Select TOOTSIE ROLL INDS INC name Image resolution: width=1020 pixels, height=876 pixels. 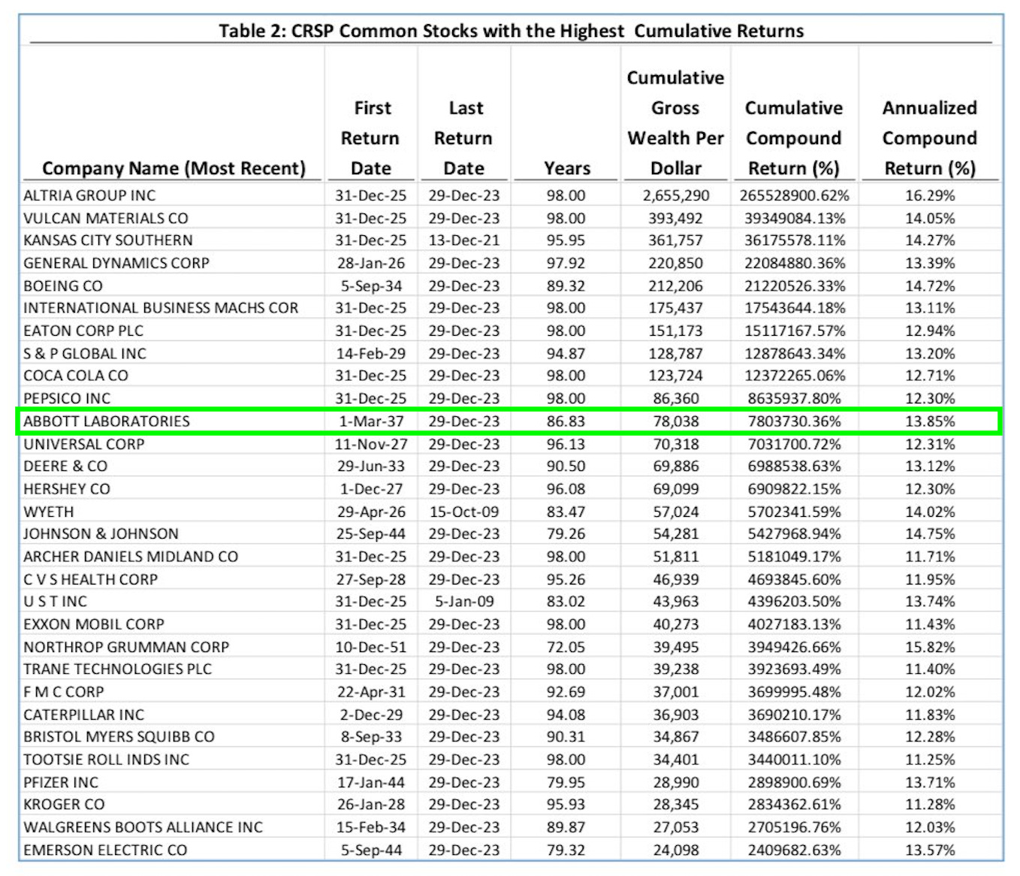tap(107, 760)
